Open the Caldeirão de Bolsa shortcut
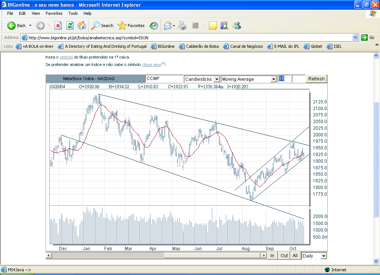The image size is (380, 275). [199, 46]
